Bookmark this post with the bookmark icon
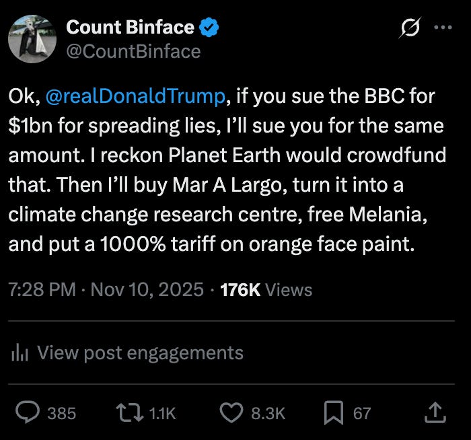 pyautogui.click(x=334, y=412)
